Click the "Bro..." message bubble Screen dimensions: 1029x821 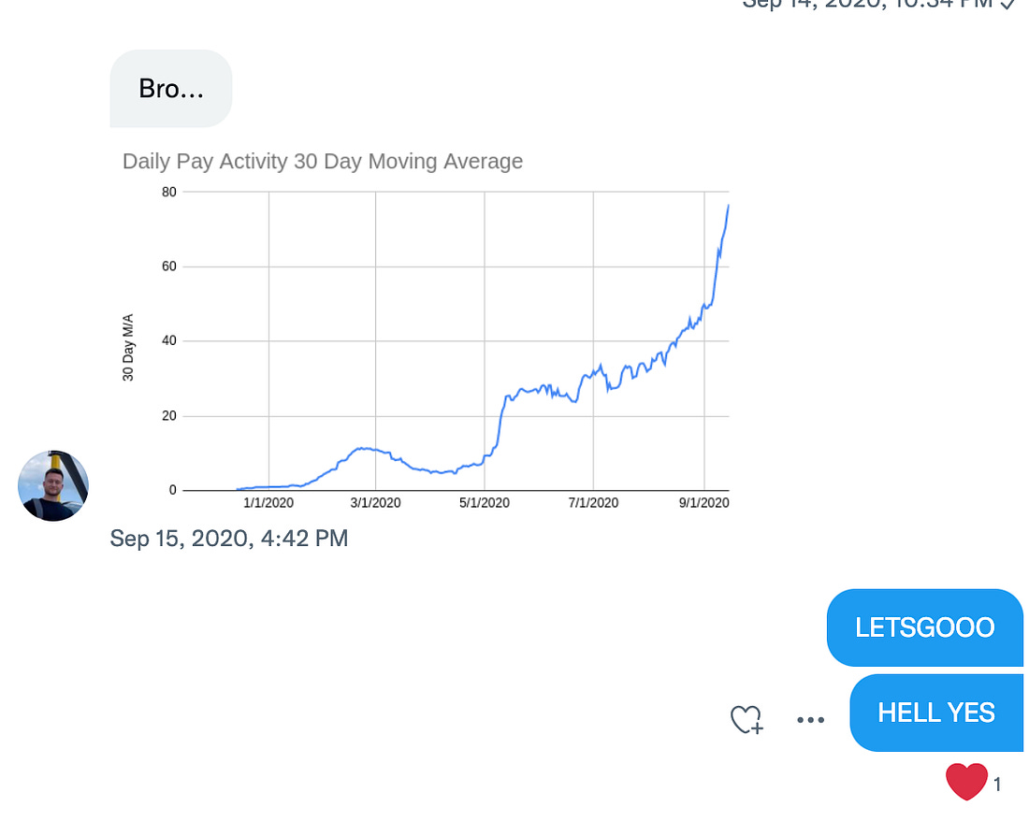click(170, 89)
